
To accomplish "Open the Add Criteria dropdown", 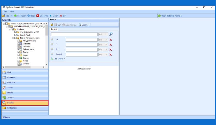I will click(58, 59).
